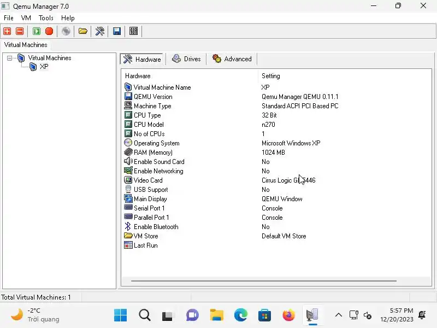Select the QEMU Window display value
The height and width of the screenshot is (328, 437).
click(x=282, y=199)
